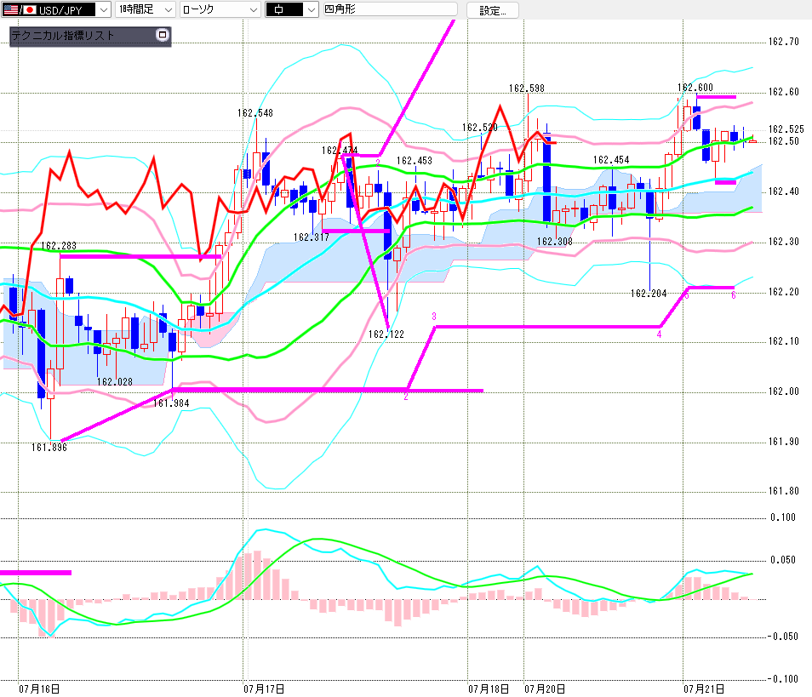Click the テクニカル指標リスト panel title
The height and width of the screenshot is (697, 812).
pos(63,35)
